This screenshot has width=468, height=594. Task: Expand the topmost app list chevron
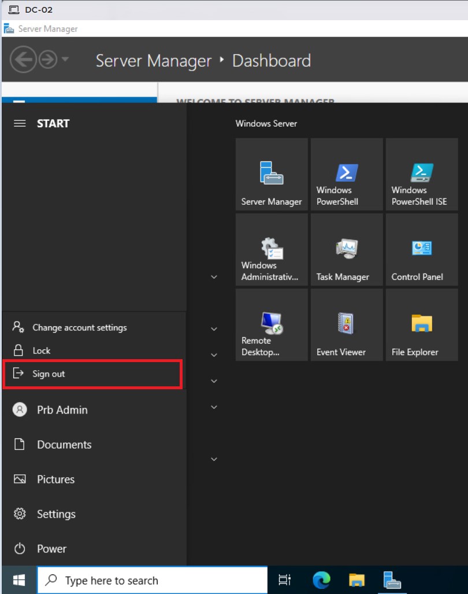point(214,277)
